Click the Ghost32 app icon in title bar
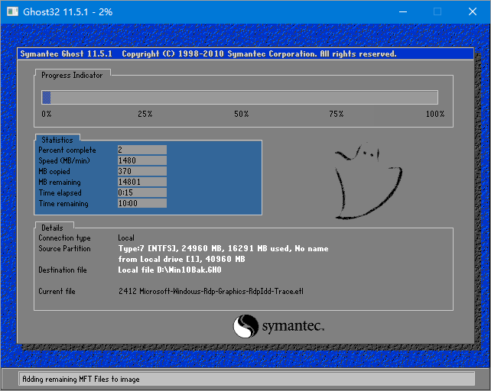Screen dimensions: 491x391 tap(13, 11)
